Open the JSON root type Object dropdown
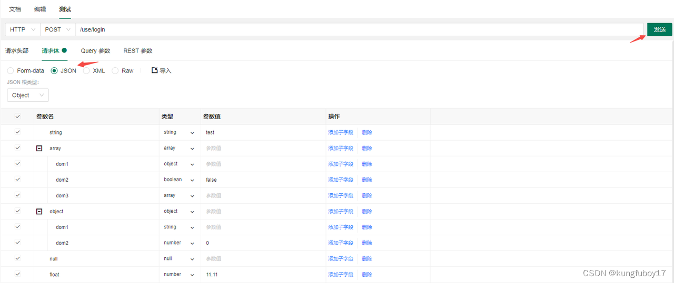Screen dimensions: 674x283 point(28,95)
